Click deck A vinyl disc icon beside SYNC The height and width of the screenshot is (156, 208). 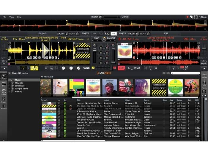point(71,68)
